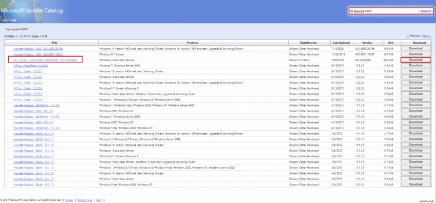Viewport: 436px width, 203px height.
Task: Download Dot4Print 15.1.1.6 for Windows Vista, 2000, XP
Action: (416, 128)
